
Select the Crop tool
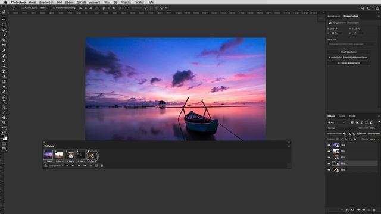pyautogui.click(x=4, y=40)
